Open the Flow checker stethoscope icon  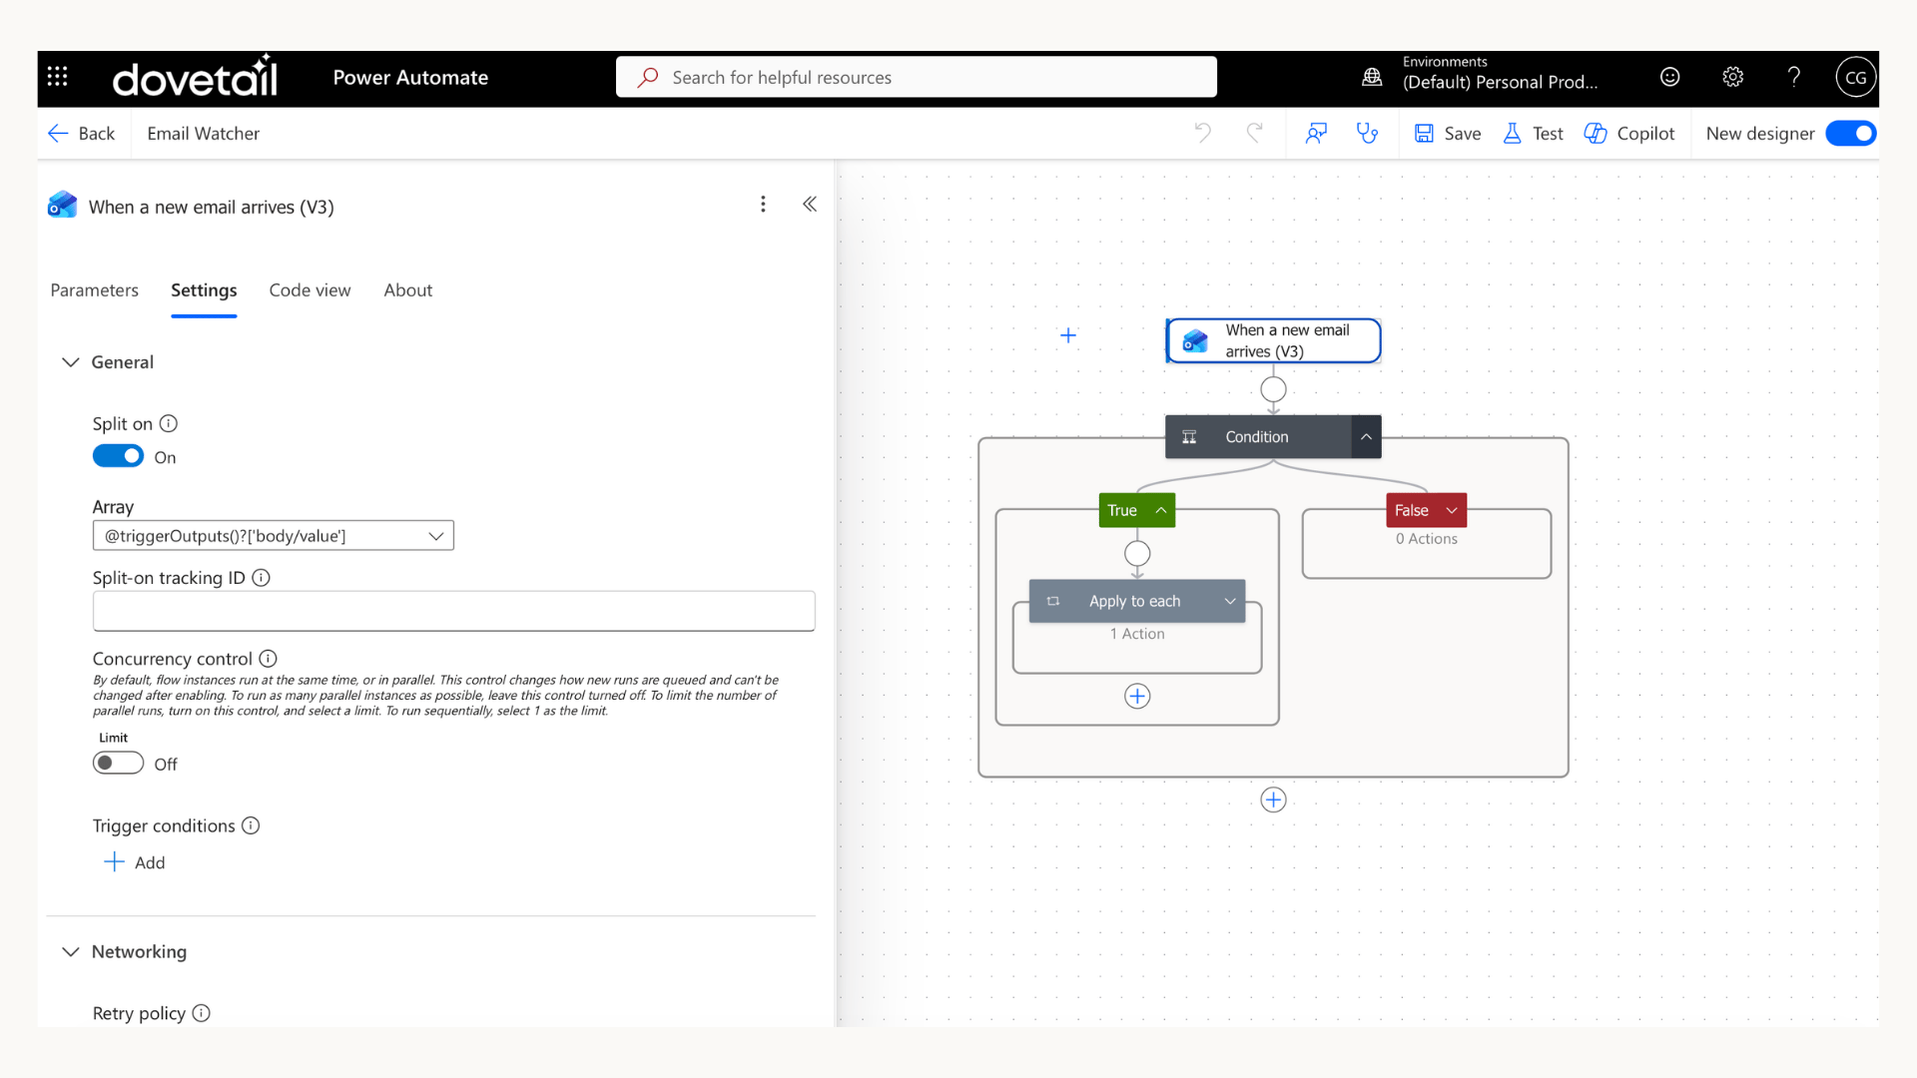click(x=1368, y=133)
